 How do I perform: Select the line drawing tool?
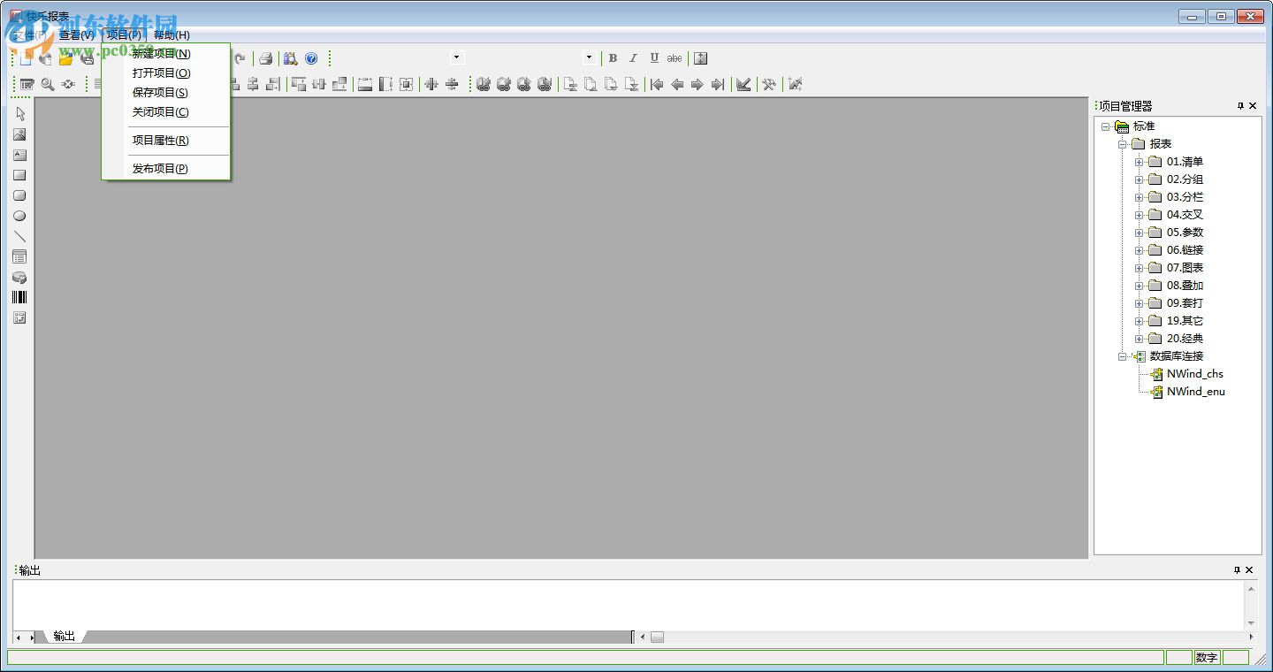coord(19,236)
